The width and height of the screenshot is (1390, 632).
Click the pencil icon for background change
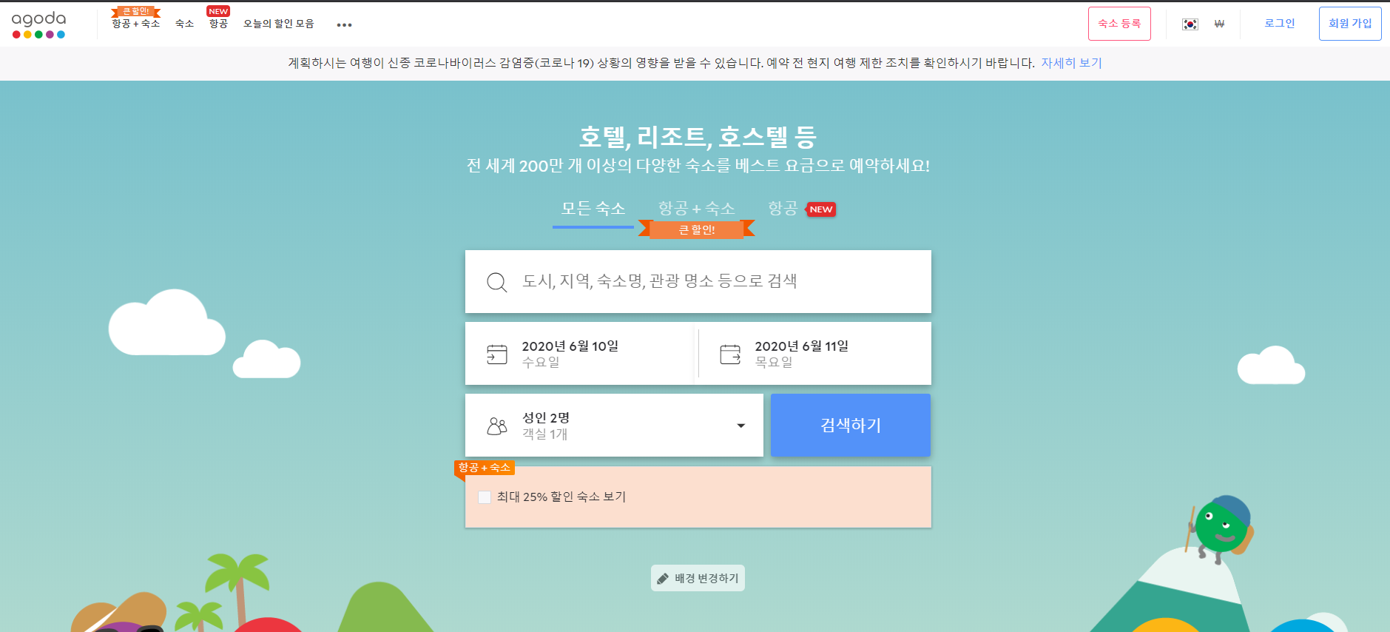pyautogui.click(x=663, y=579)
